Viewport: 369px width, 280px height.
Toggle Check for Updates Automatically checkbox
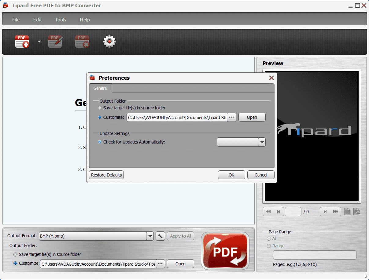point(100,142)
